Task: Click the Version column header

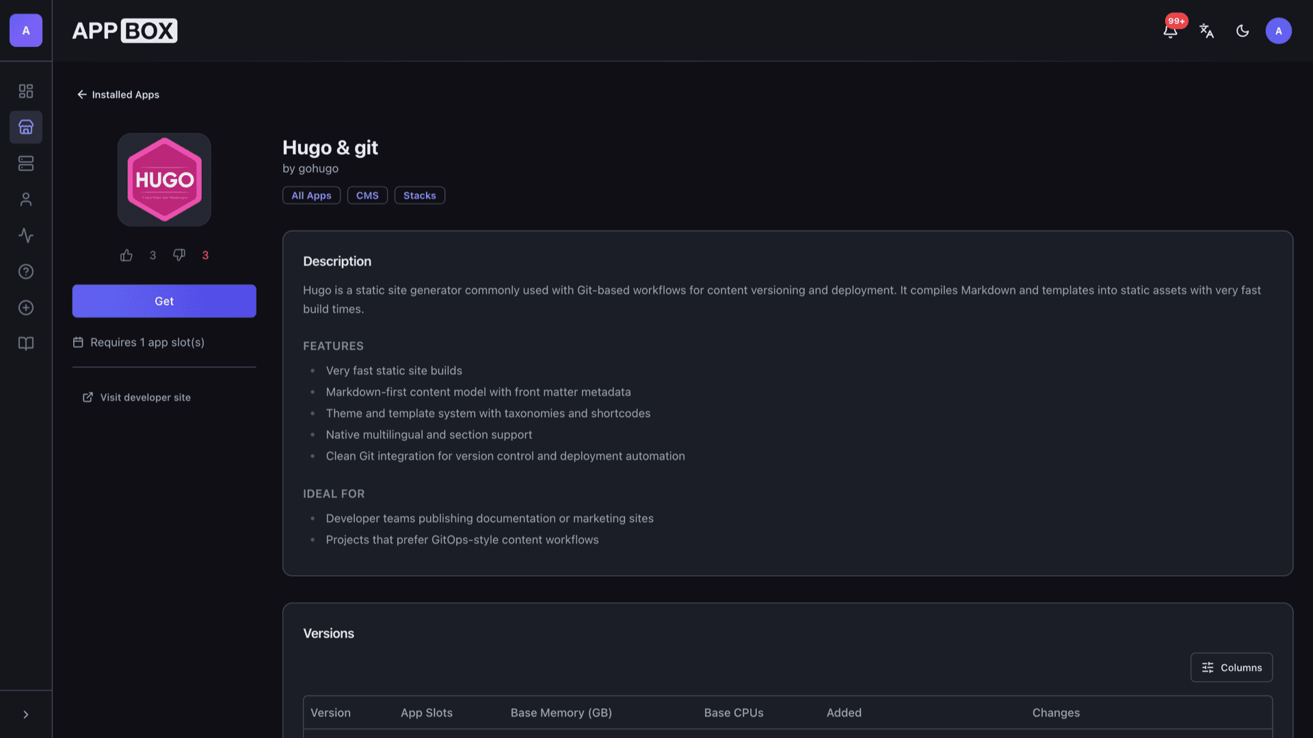Action: coord(330,713)
